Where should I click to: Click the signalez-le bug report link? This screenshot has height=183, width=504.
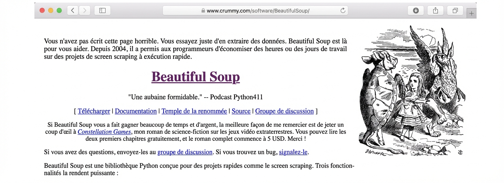tap(293, 152)
